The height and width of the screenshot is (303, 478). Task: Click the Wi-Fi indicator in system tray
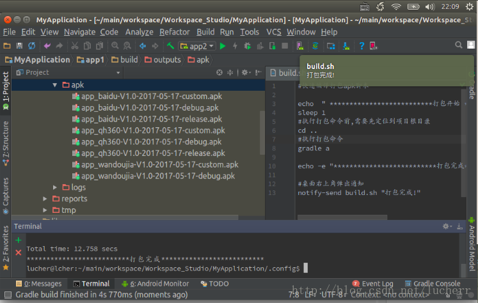pos(396,6)
